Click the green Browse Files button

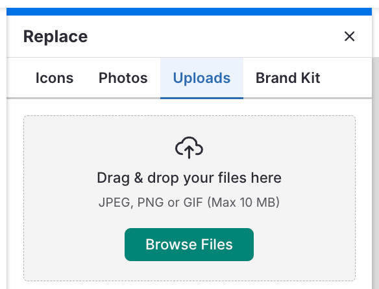189,244
